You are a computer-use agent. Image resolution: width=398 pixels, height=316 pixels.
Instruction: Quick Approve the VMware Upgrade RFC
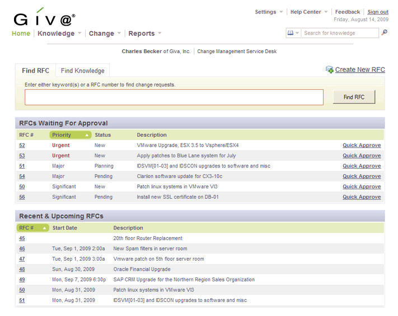[362, 145]
